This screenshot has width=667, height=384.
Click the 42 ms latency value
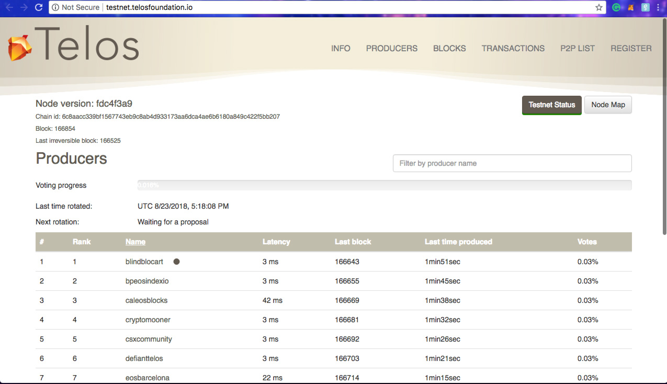click(273, 300)
